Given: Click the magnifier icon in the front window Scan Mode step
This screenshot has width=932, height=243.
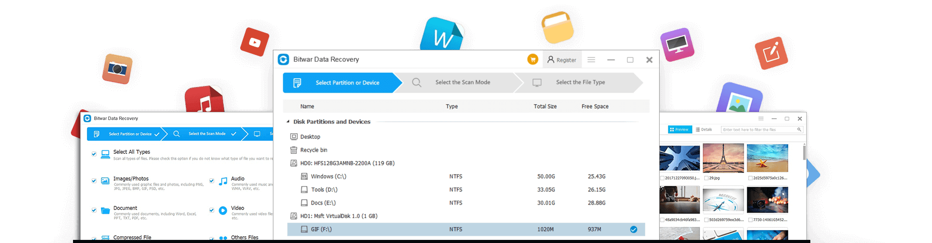Looking at the screenshot, I should [x=416, y=82].
